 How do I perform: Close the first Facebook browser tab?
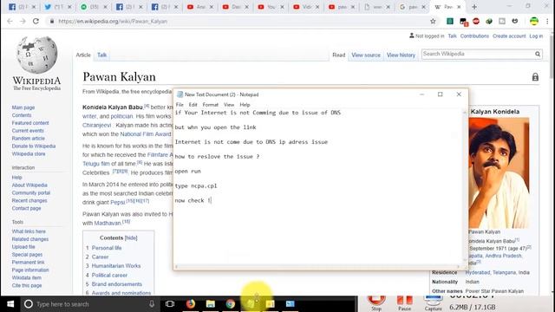[34, 7]
